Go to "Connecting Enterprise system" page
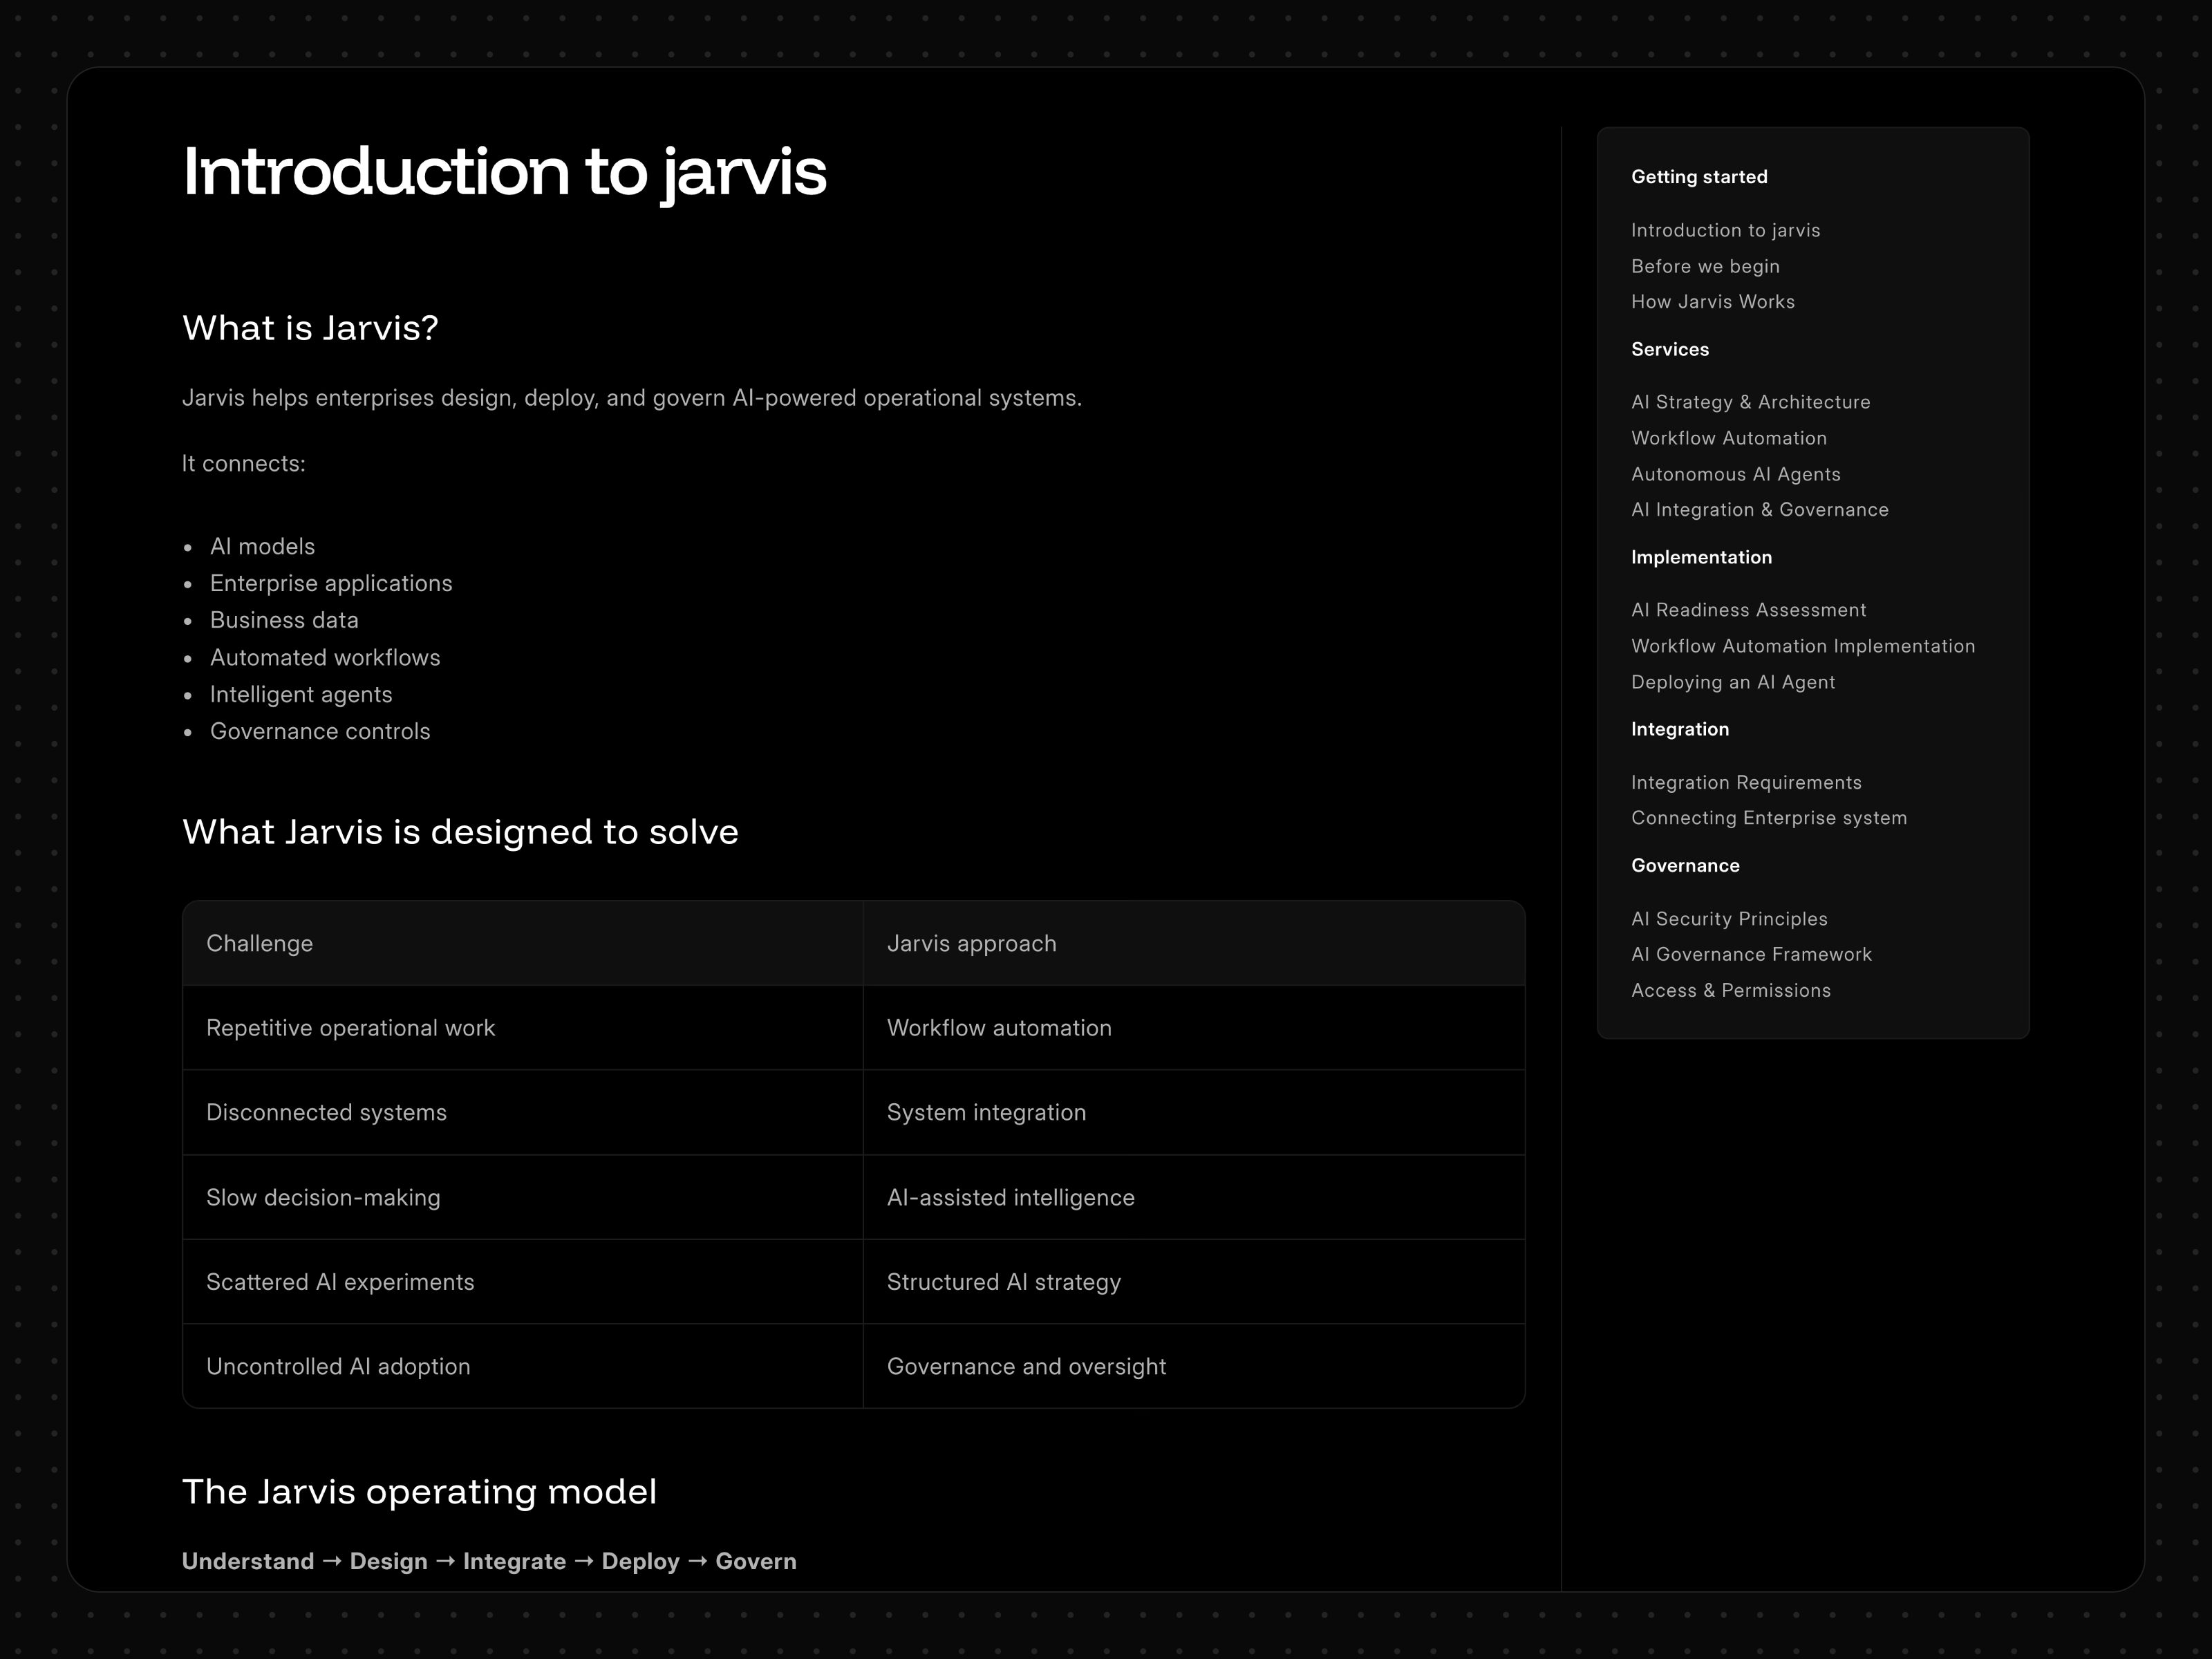 [1769, 818]
